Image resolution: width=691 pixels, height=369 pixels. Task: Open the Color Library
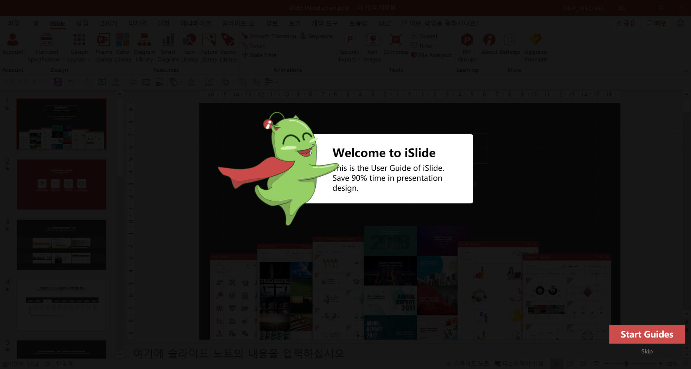[123, 48]
